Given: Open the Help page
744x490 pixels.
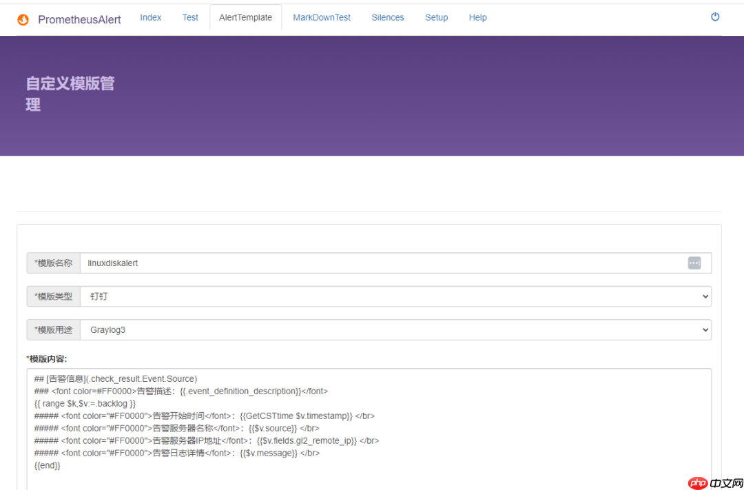Looking at the screenshot, I should (x=477, y=17).
